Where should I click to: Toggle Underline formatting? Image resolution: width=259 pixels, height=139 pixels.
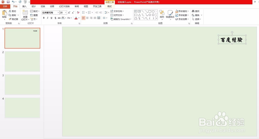click(51, 18)
